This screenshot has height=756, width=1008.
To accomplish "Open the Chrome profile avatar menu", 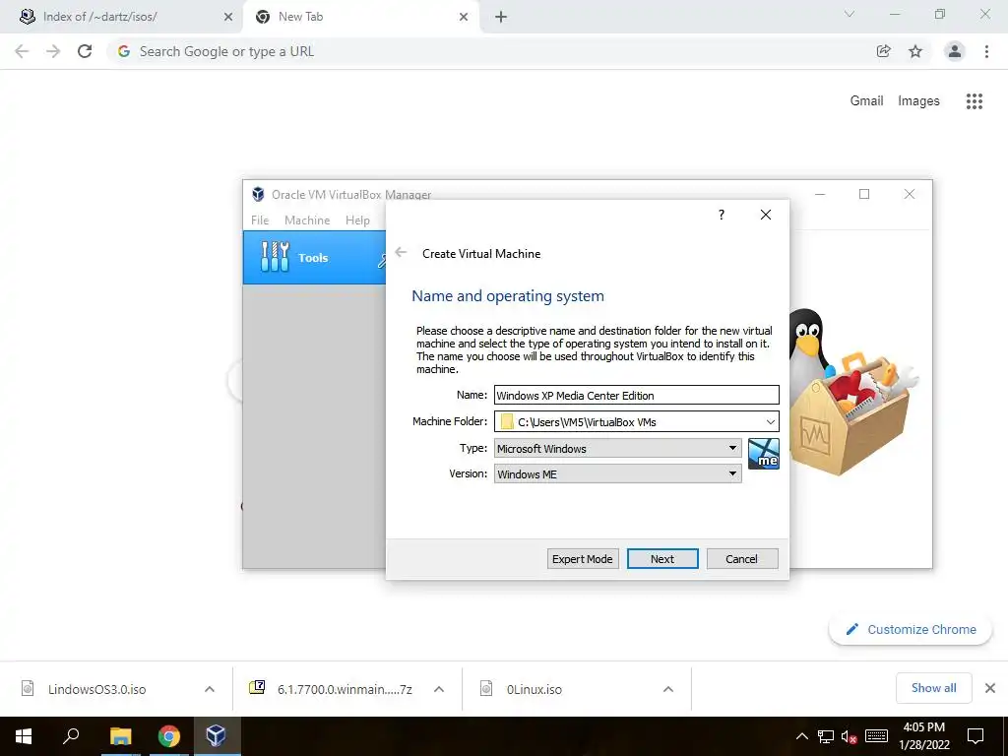I will tap(955, 51).
